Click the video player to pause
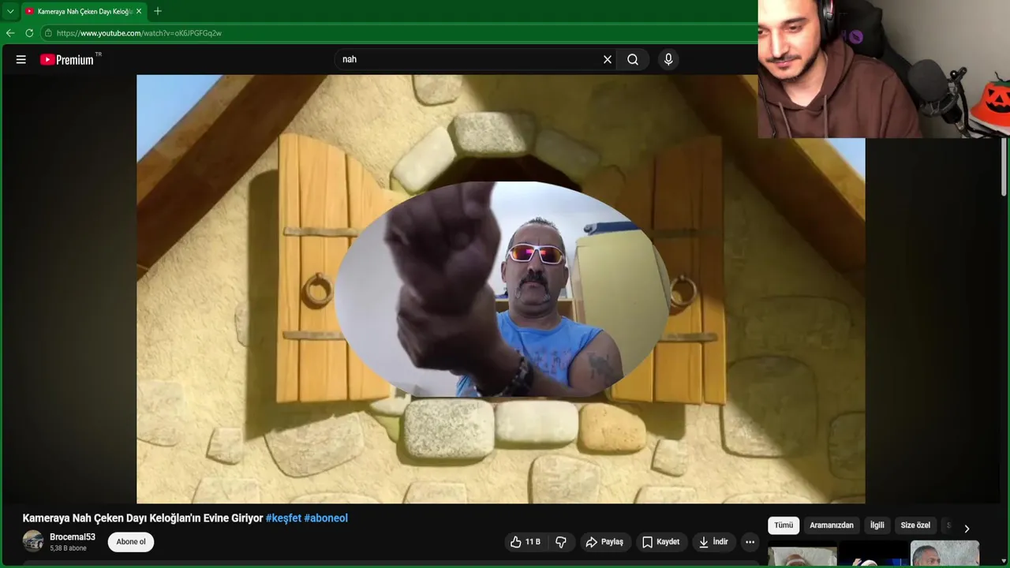The height and width of the screenshot is (568, 1010). (x=500, y=289)
